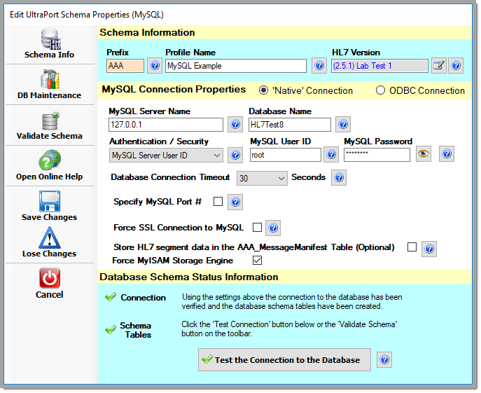
Task: Open help for Authentication / Security
Action: [235, 155]
